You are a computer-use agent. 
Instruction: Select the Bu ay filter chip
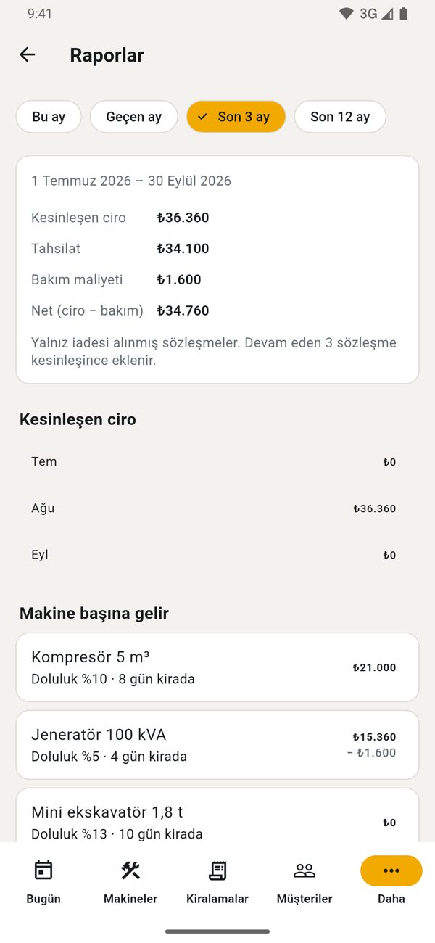tap(49, 117)
